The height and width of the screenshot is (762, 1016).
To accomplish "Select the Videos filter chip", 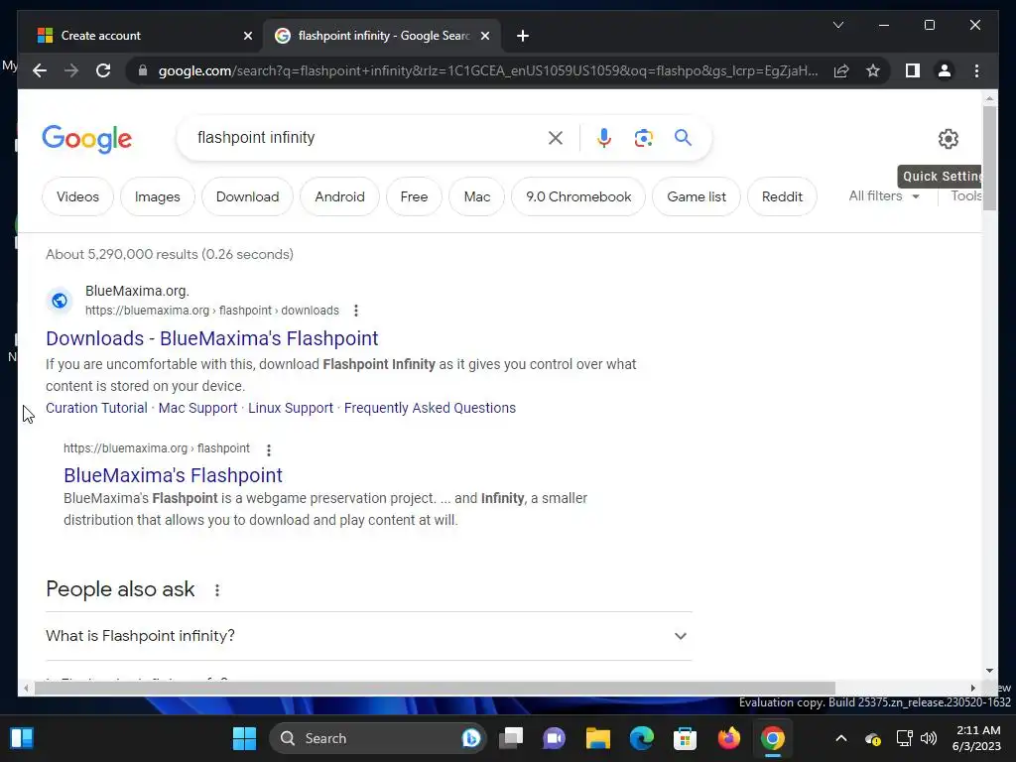I will pos(77,196).
